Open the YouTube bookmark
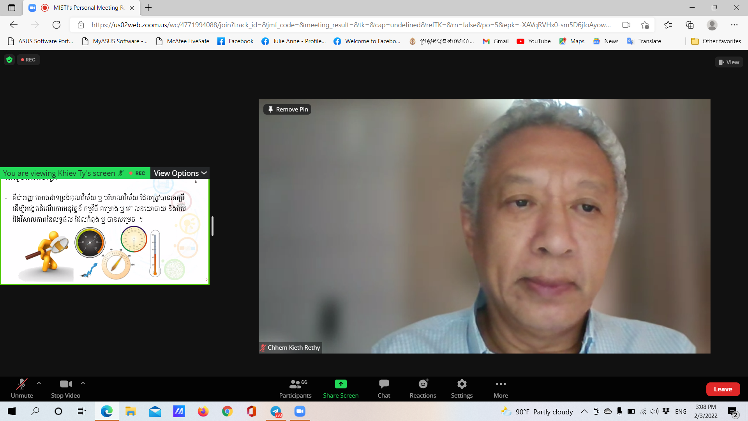748x421 pixels. tap(534, 41)
